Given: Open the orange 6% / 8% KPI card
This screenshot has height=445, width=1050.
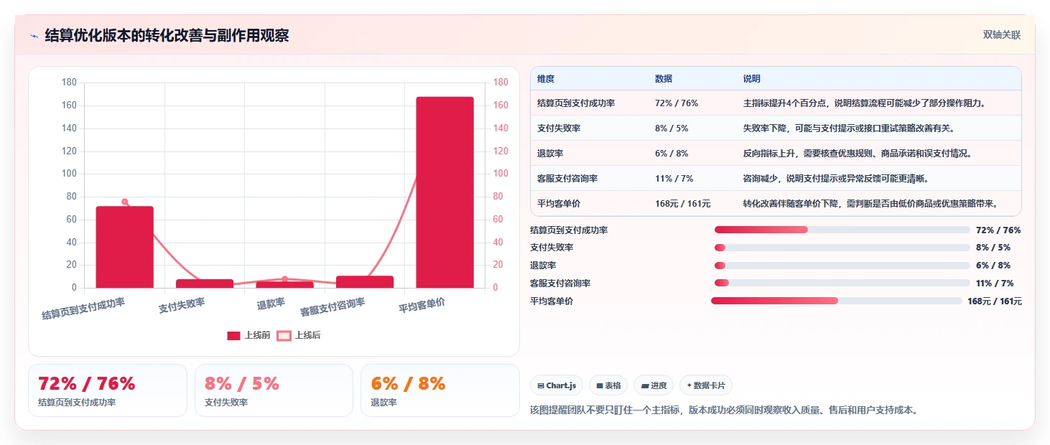Looking at the screenshot, I should [x=440, y=390].
